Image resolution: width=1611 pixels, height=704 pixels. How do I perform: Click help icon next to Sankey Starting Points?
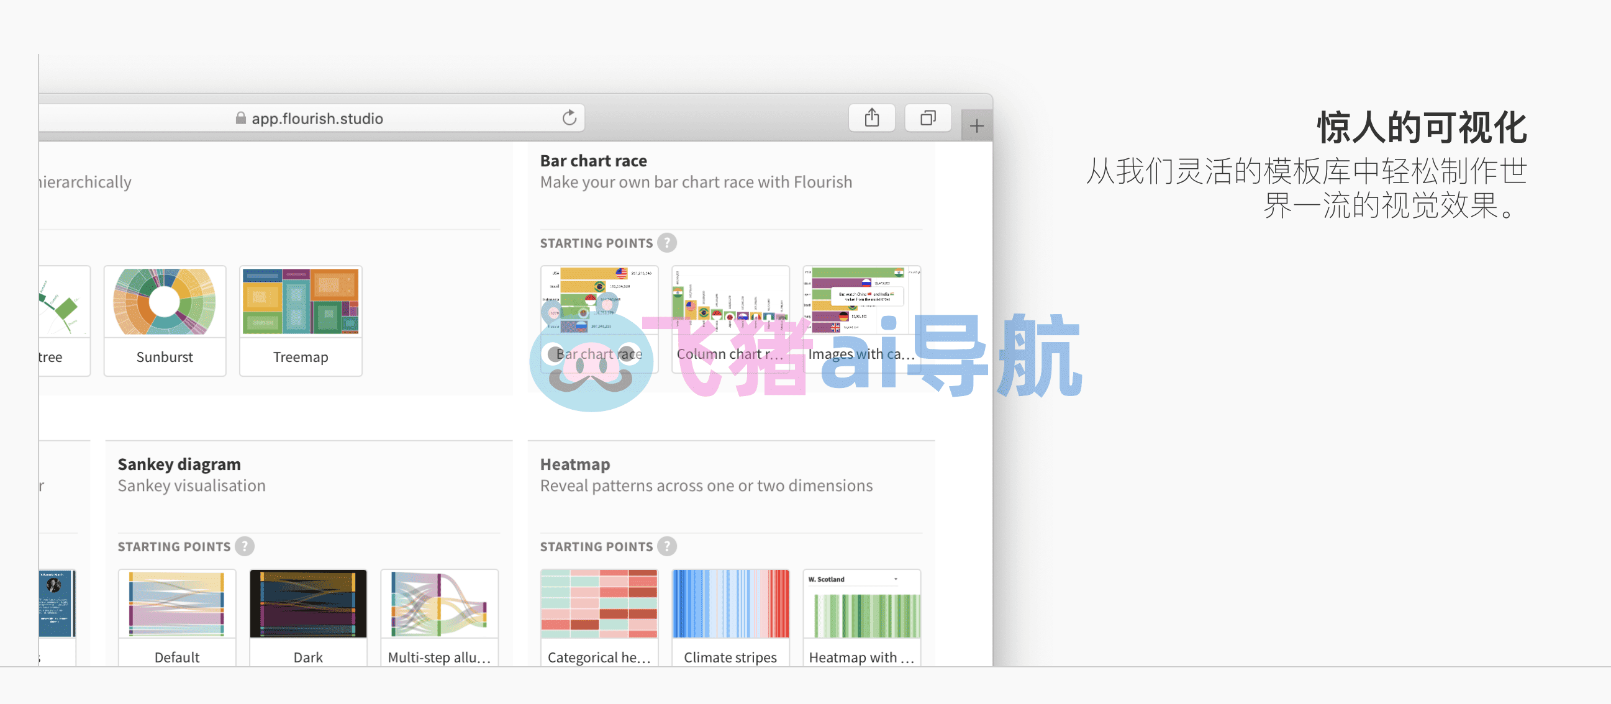(245, 546)
